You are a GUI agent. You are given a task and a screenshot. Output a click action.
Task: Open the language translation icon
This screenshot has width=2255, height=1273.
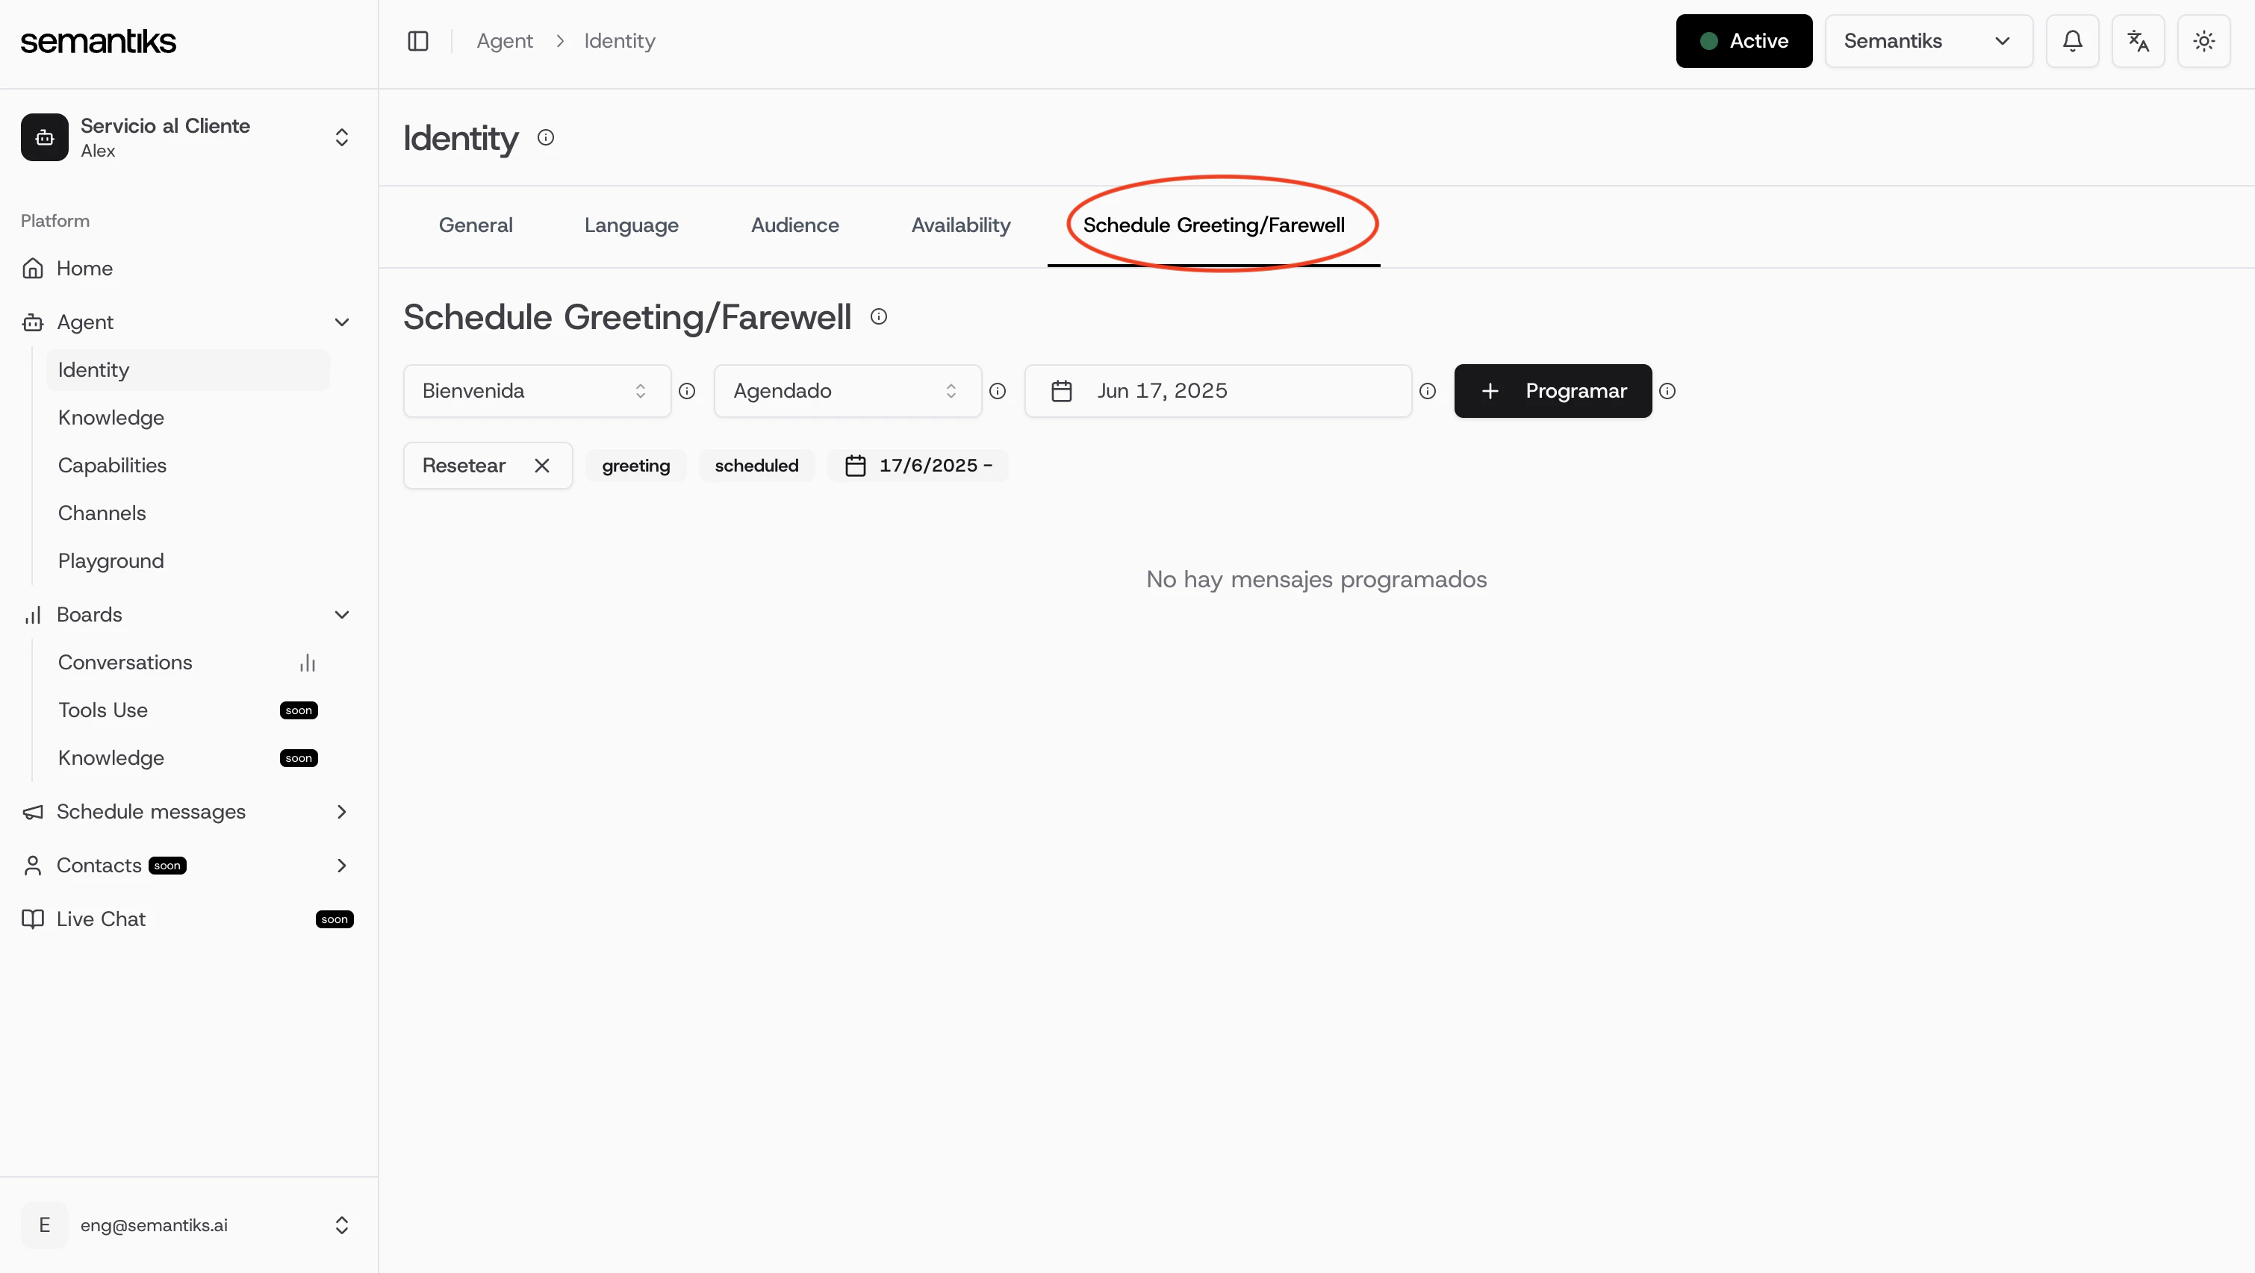coord(2139,40)
